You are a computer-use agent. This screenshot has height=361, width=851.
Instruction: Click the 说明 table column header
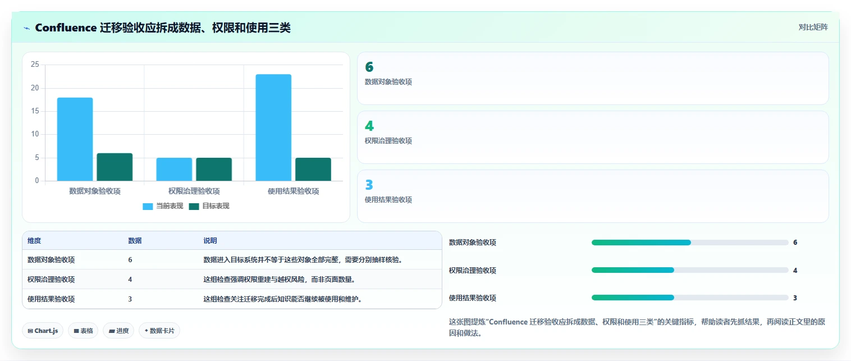click(210, 241)
